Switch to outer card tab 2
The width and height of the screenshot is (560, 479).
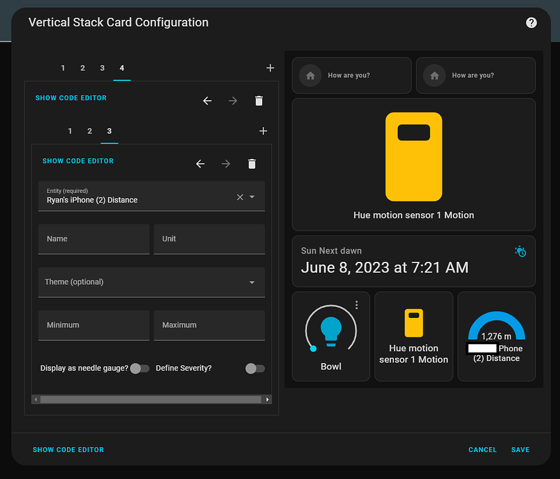(82, 68)
